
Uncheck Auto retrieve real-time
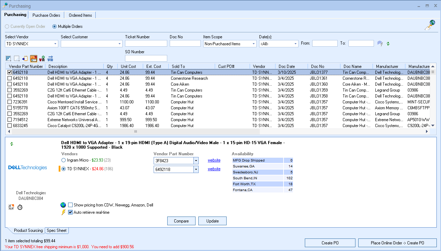tap(71, 212)
